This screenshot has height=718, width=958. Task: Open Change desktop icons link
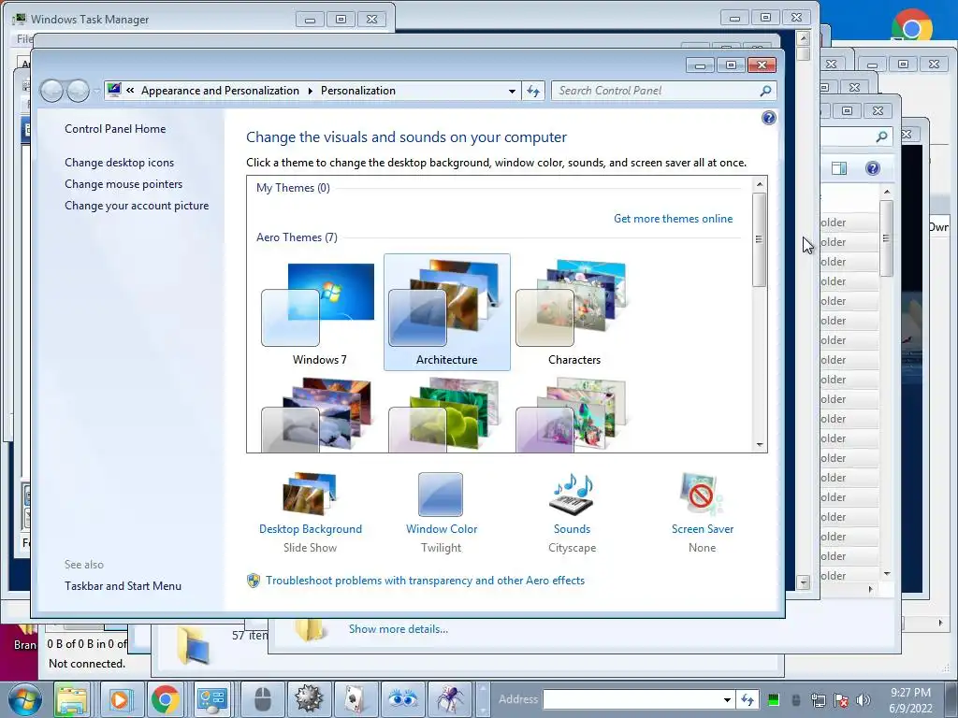coord(119,163)
